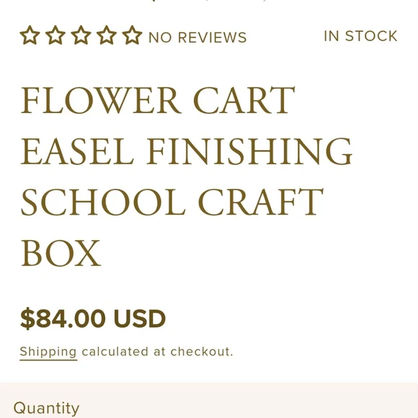418x418 pixels.
Task: Click the word SCHOOL in the title
Action: [103, 202]
